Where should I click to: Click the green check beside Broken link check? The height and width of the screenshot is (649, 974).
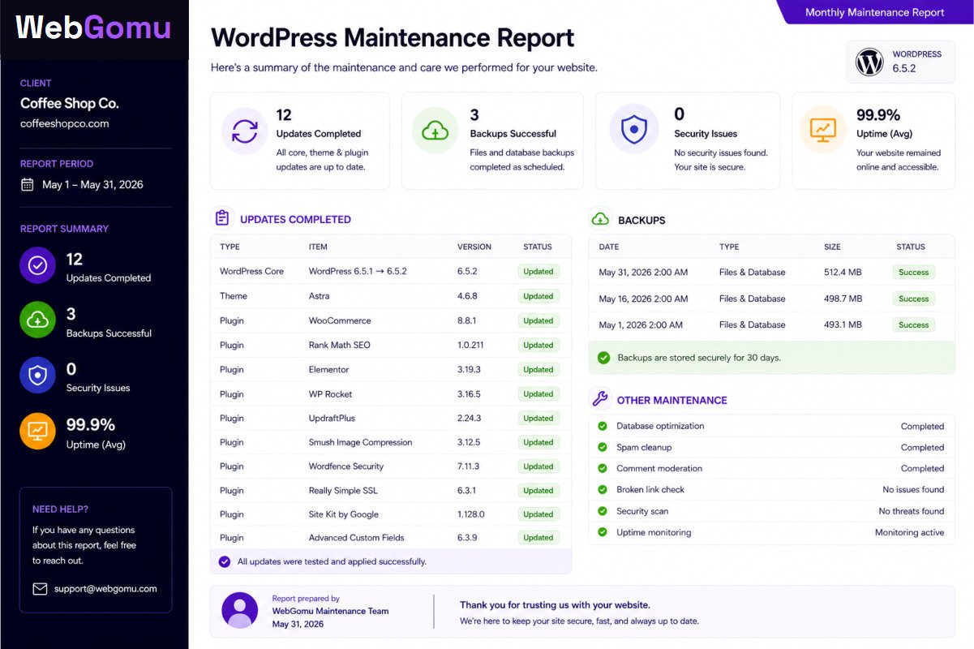[603, 489]
